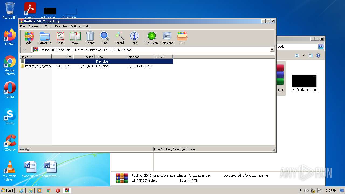This screenshot has height=194, width=345.
Task: Click the volume speaker tray icon
Action: click(306, 190)
